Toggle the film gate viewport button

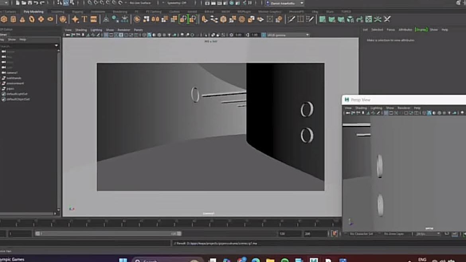(x=111, y=35)
